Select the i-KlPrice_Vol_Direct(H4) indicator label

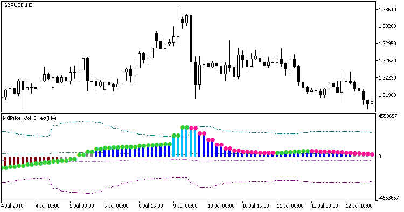coord(30,118)
